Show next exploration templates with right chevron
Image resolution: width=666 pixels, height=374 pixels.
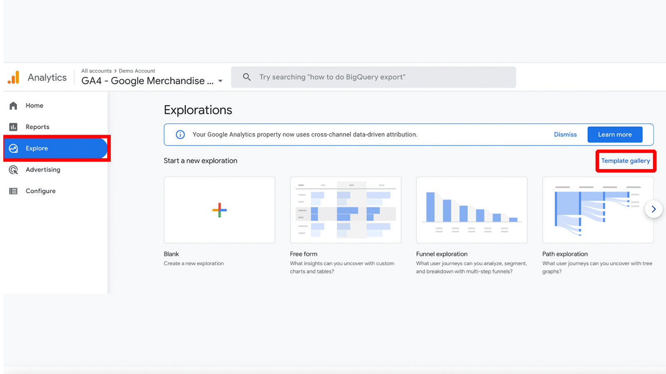tap(654, 209)
